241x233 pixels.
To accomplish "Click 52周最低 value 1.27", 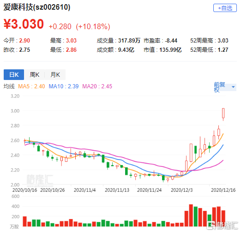I will (x=223, y=50).
